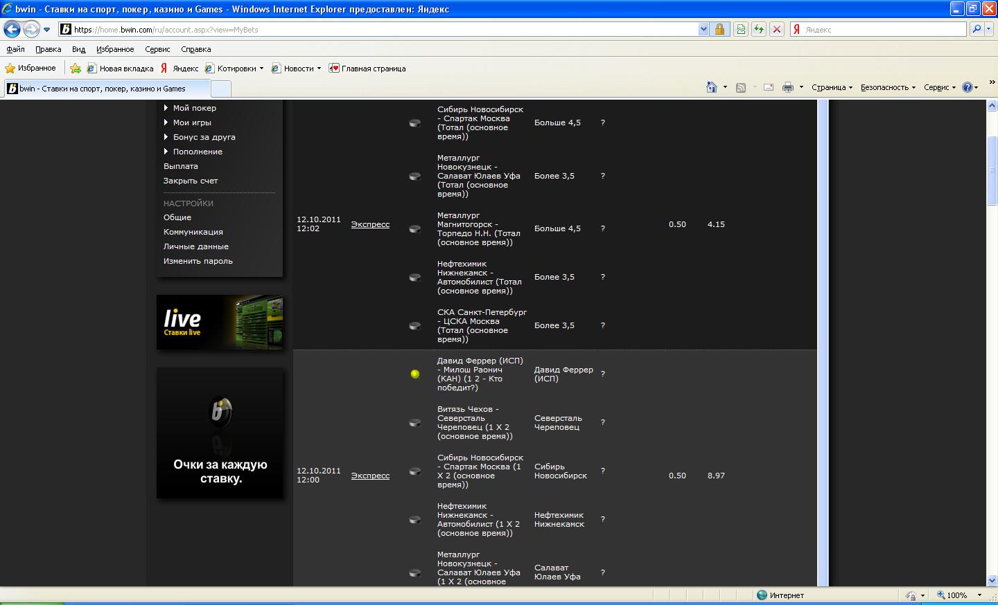Click into the Яндекс search field

pyautogui.click(x=883, y=30)
